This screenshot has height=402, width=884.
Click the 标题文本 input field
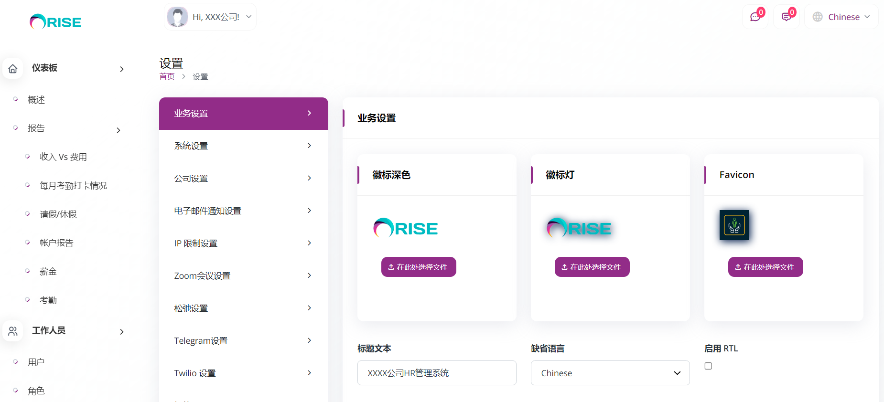436,373
